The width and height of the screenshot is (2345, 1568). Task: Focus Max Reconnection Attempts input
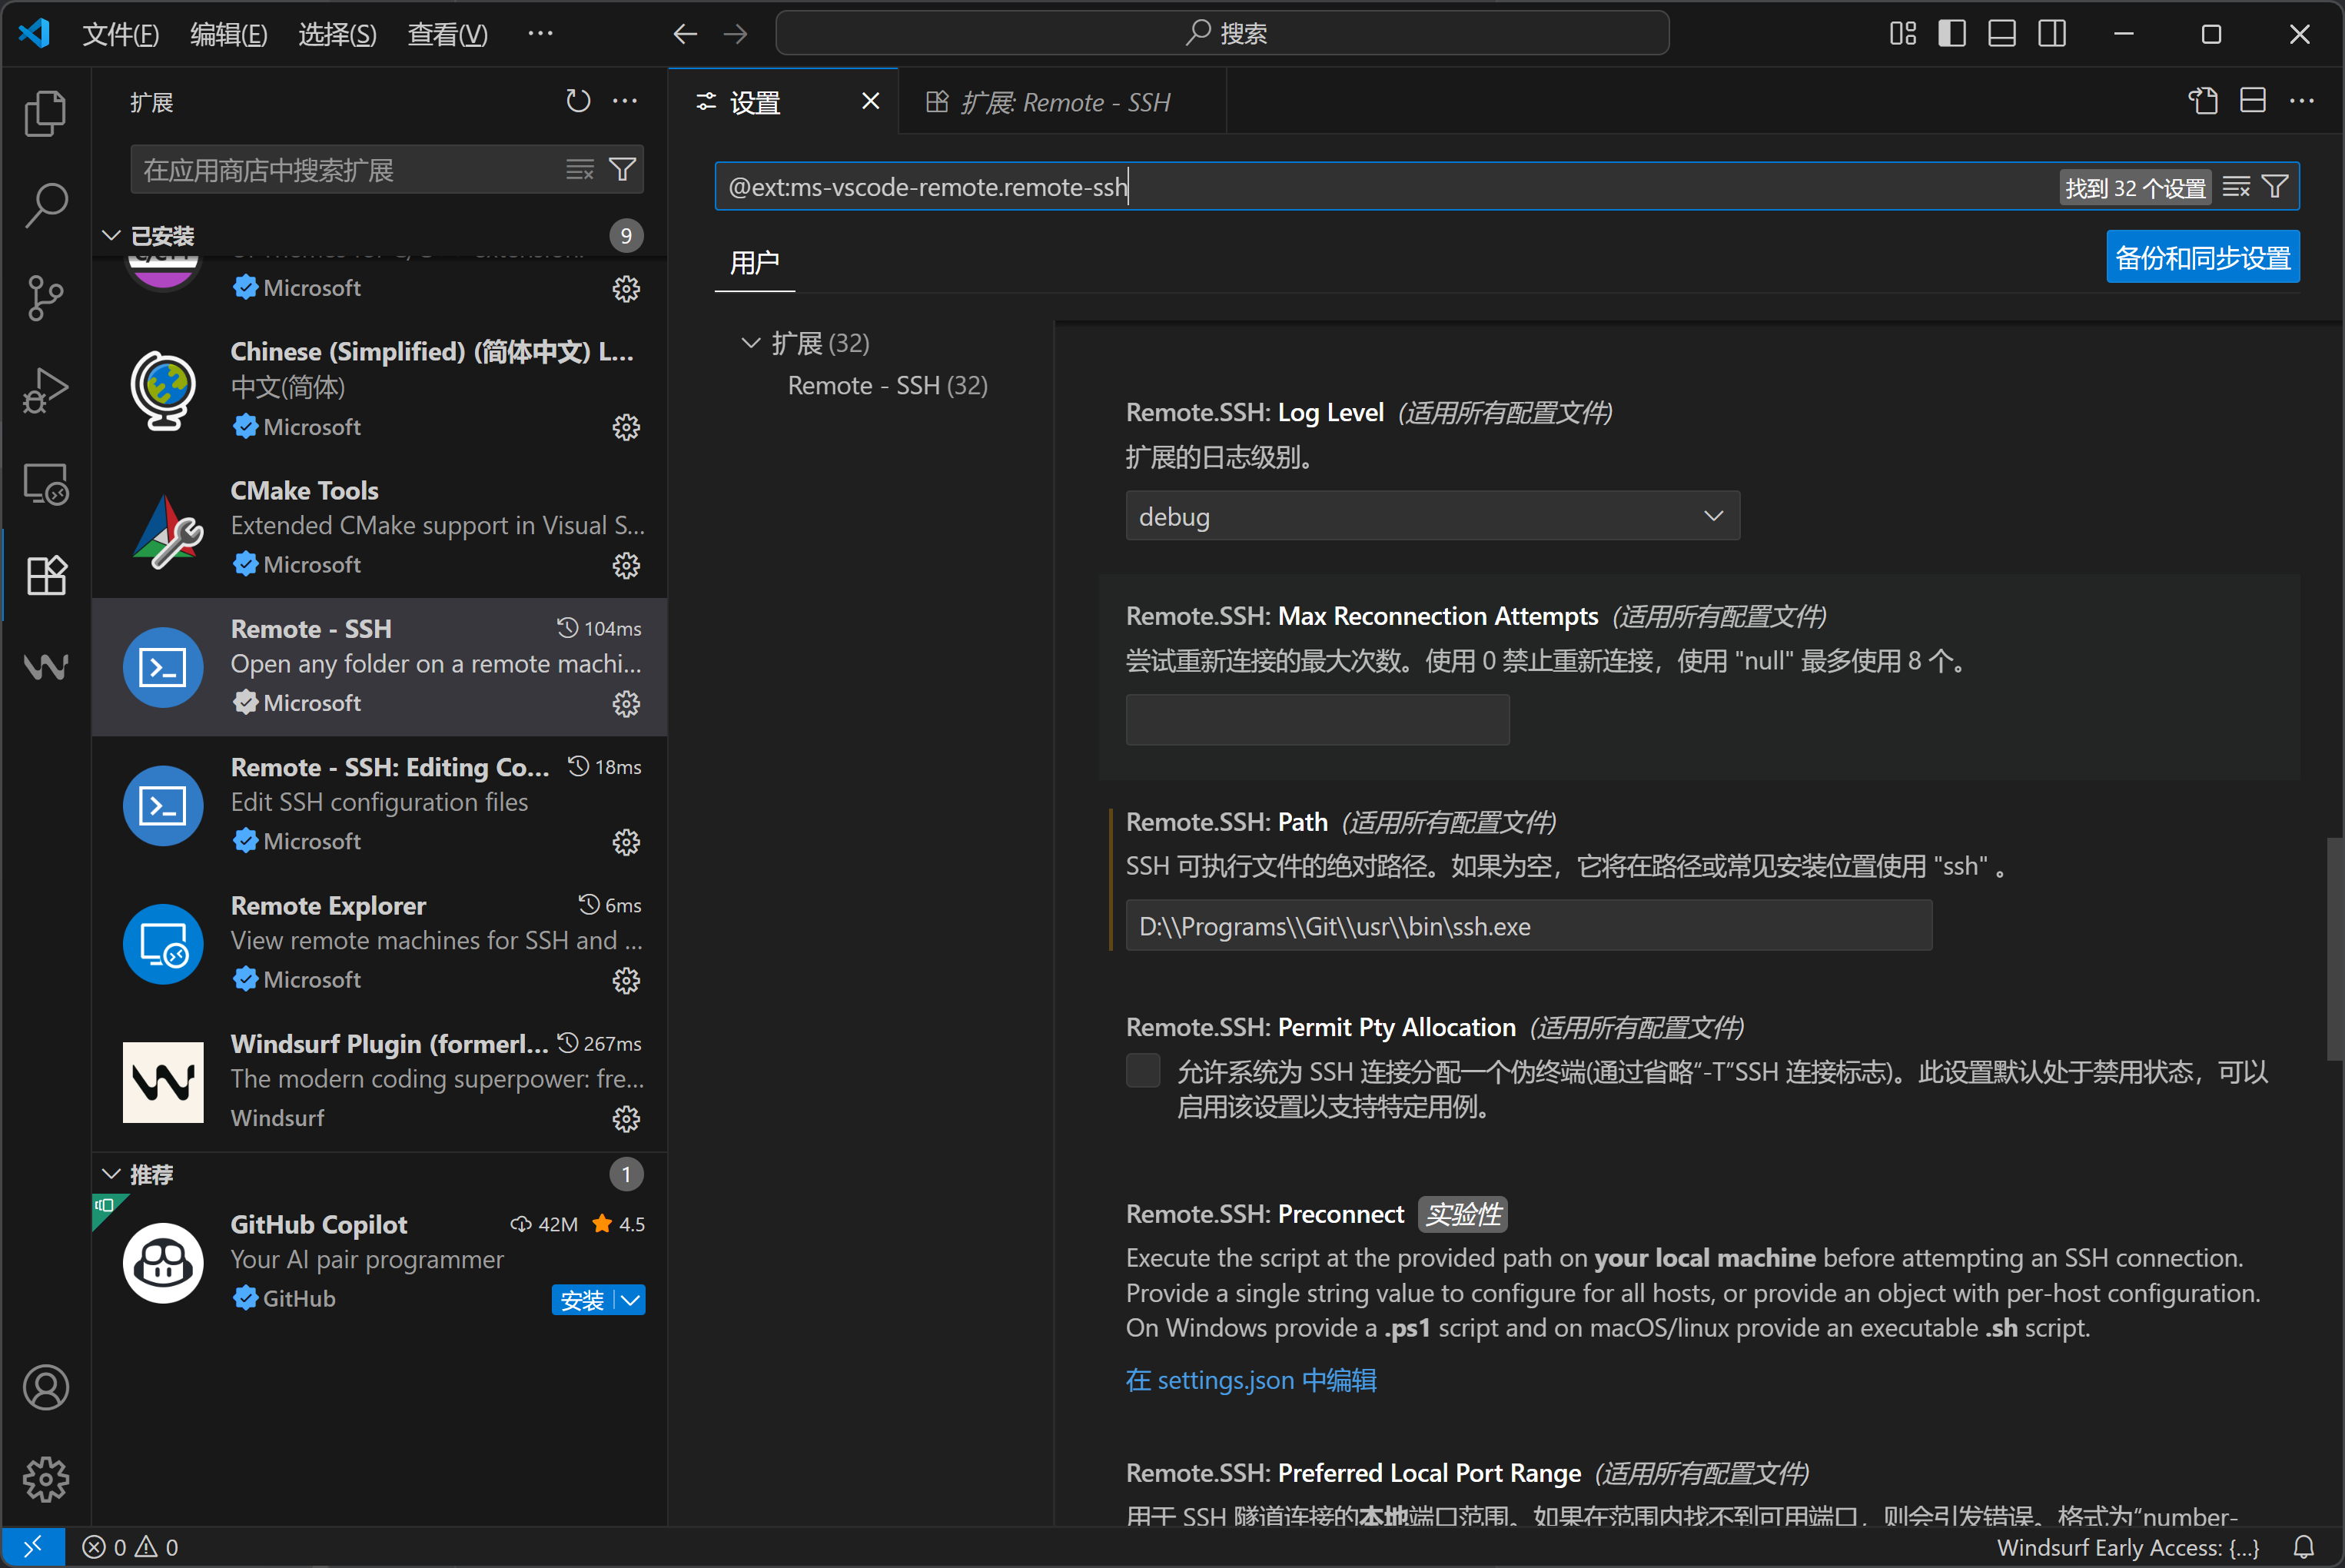tap(1317, 719)
